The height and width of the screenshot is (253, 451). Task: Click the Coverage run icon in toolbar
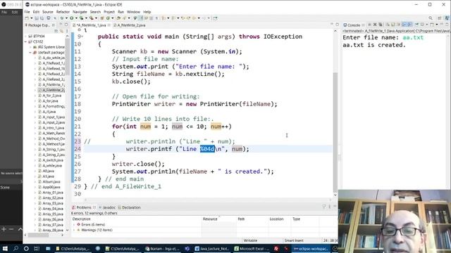point(82,18)
